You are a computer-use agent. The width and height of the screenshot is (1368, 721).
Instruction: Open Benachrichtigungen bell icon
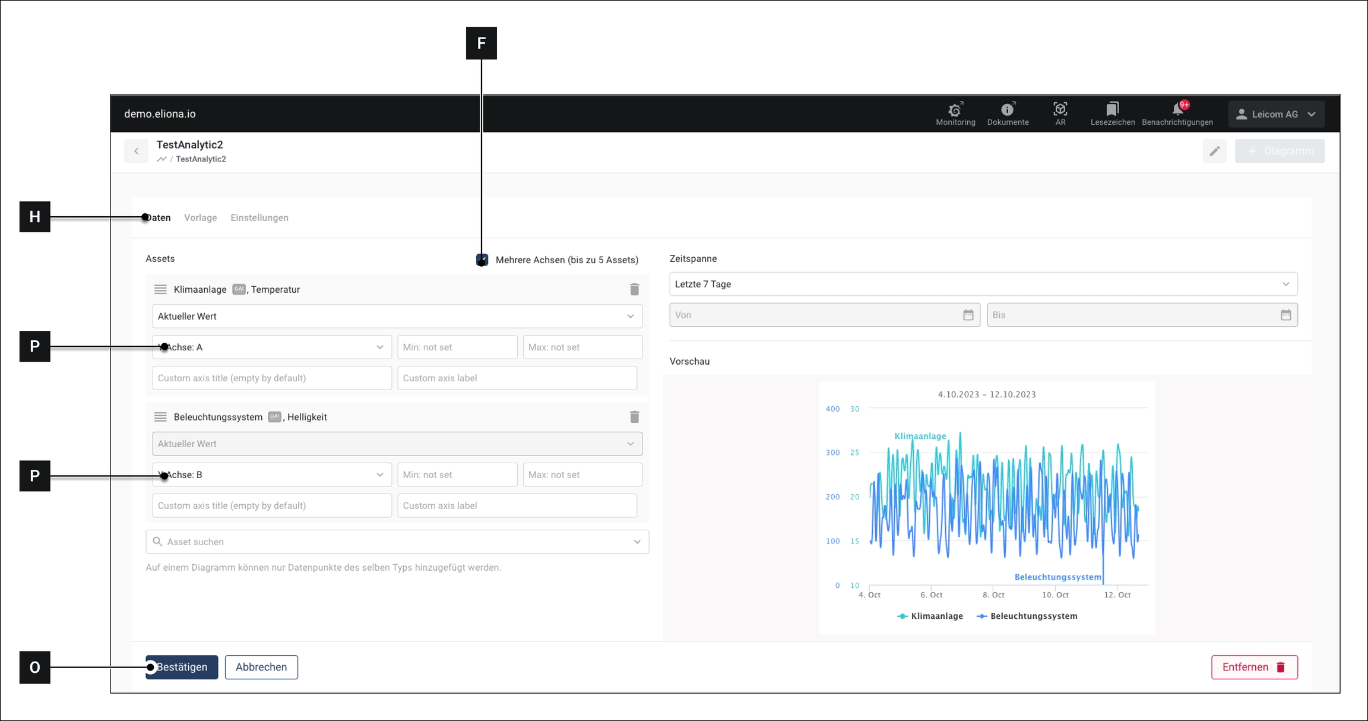click(1177, 109)
